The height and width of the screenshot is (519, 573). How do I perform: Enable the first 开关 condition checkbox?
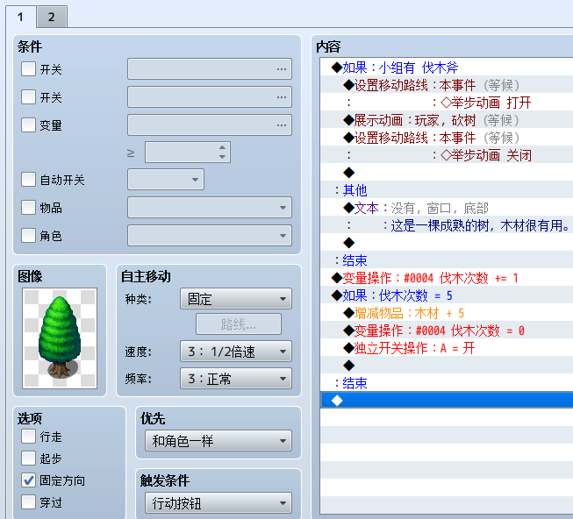click(28, 68)
